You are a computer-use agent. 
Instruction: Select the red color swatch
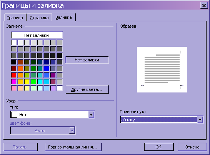coord(14,75)
